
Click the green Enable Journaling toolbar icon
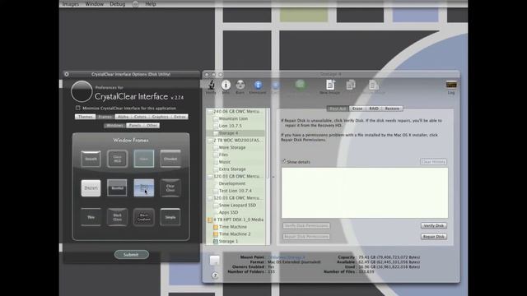pyautogui.click(x=300, y=85)
